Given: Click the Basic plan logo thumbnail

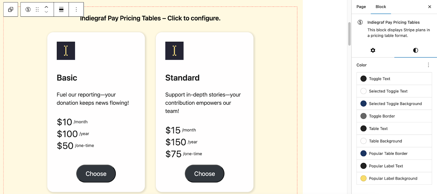Looking at the screenshot, I should [x=66, y=51].
